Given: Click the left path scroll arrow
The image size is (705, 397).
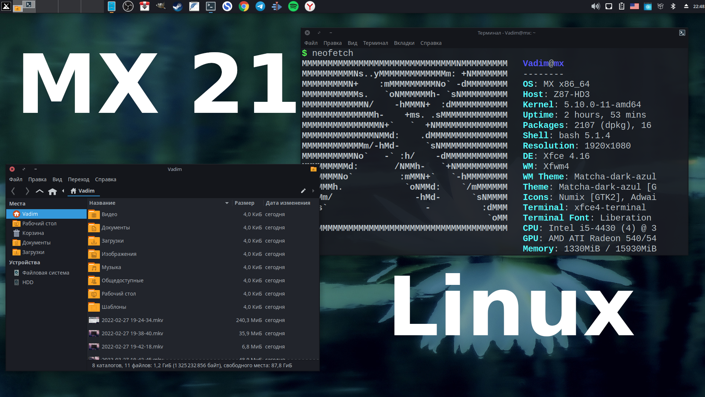Looking at the screenshot, I should coord(63,191).
